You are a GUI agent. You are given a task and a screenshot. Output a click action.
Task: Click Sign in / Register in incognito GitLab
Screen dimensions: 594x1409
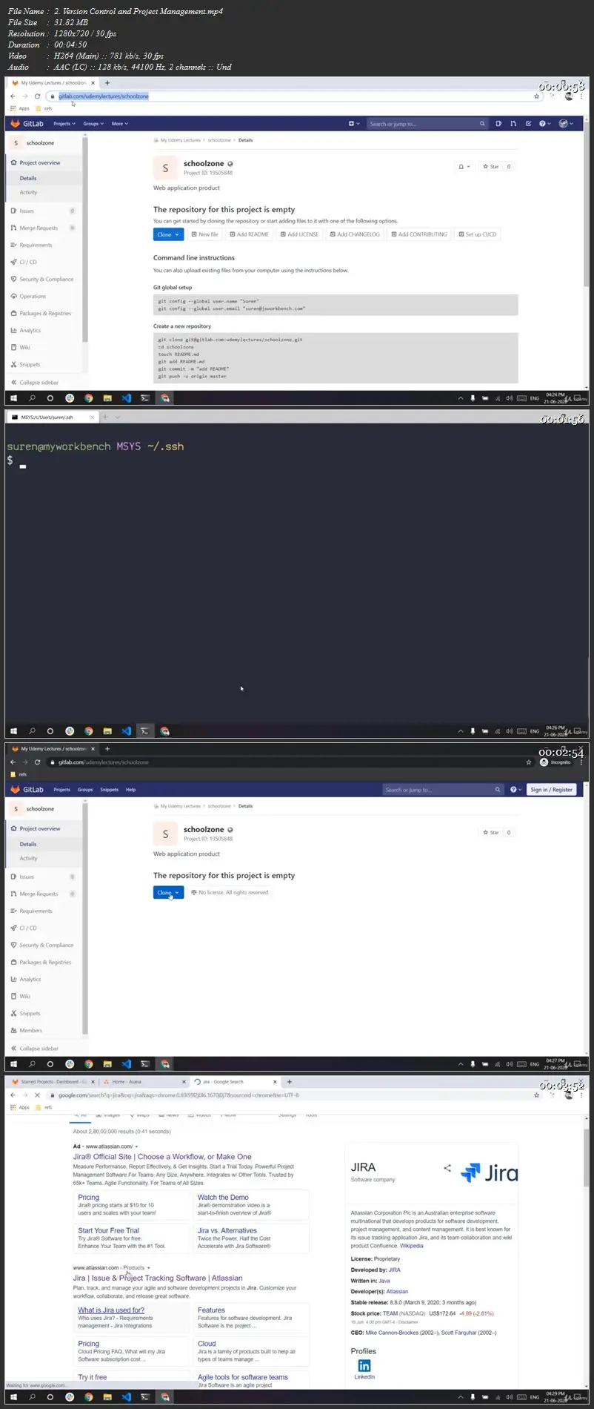552,790
